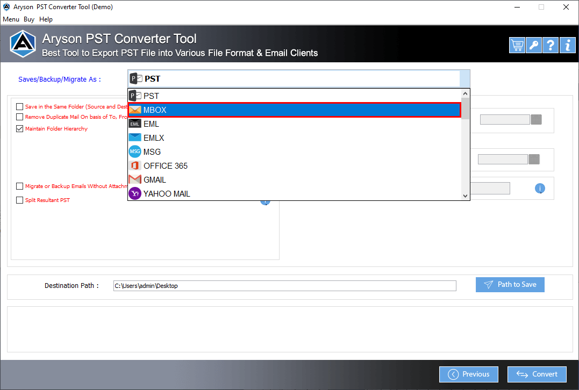579x390 pixels.
Task: Click the Path to Save button
Action: coord(510,285)
